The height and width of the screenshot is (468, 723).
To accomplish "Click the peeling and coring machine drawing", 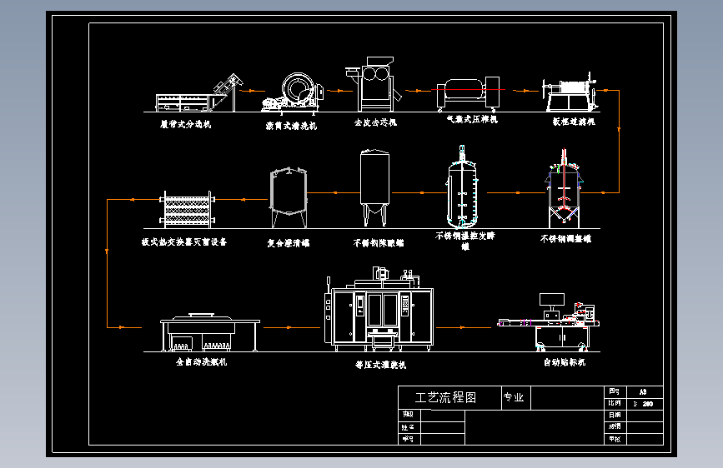I will (374, 84).
